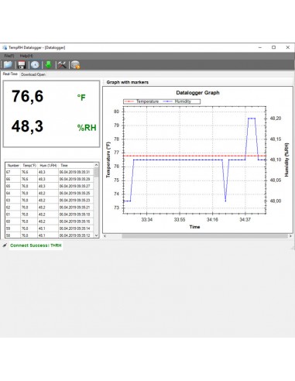Viewport: 295px width, 381px height.
Task: Click the green %RH unit label
Action: (x=87, y=128)
